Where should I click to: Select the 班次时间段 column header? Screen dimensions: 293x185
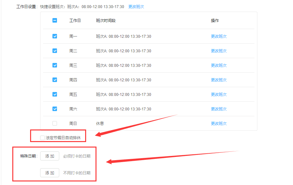106,20
